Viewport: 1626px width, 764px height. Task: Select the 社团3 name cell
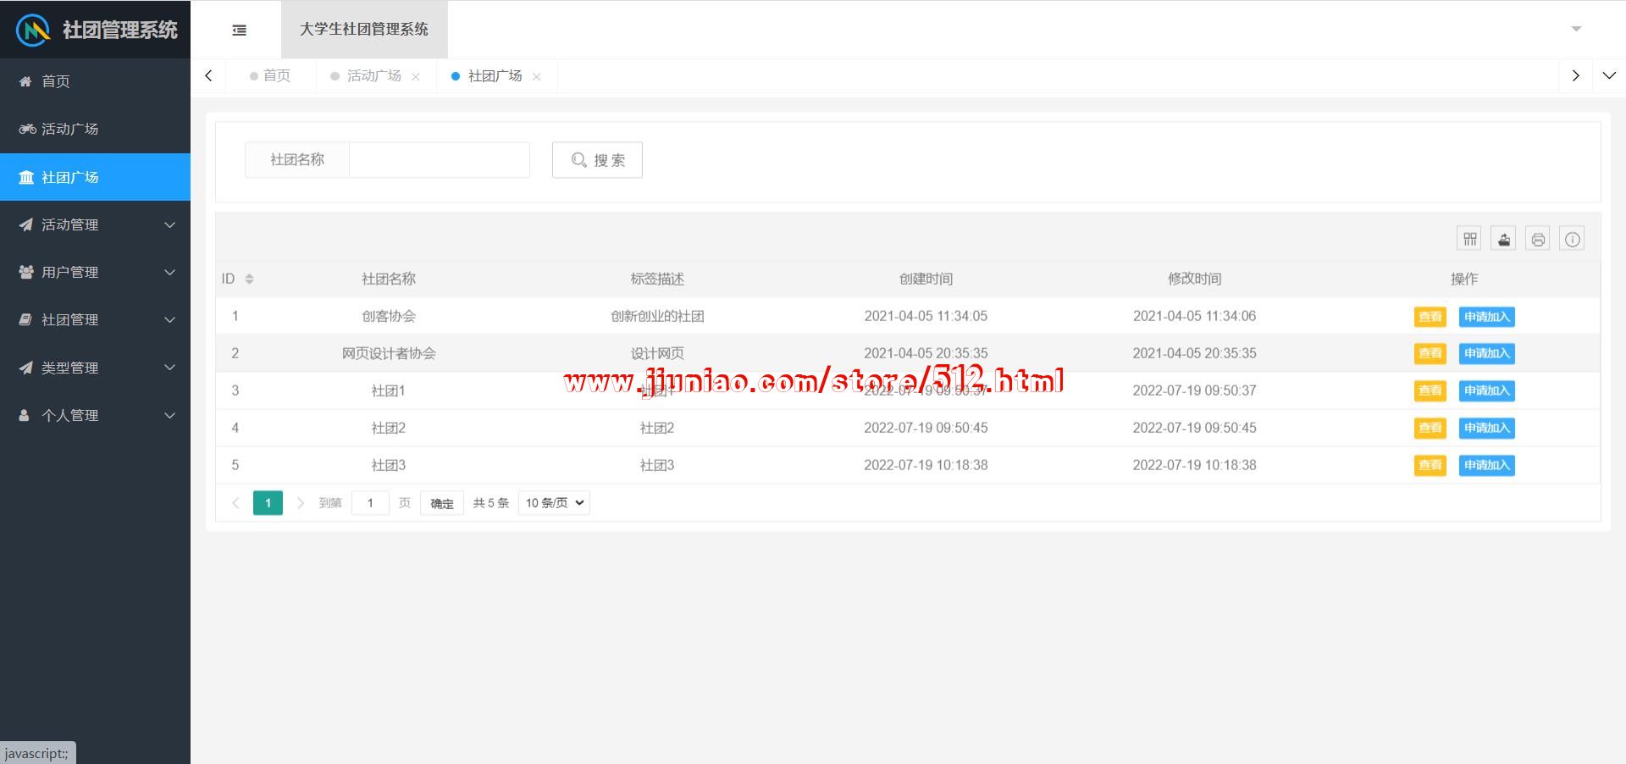(389, 465)
